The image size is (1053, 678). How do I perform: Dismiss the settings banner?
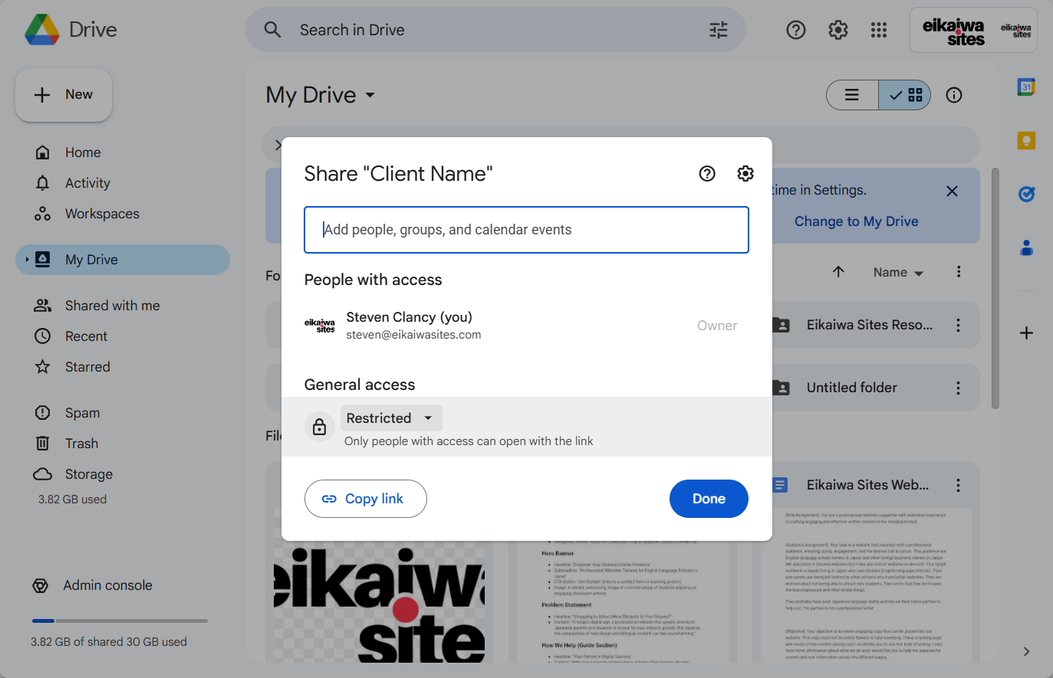[x=952, y=191]
